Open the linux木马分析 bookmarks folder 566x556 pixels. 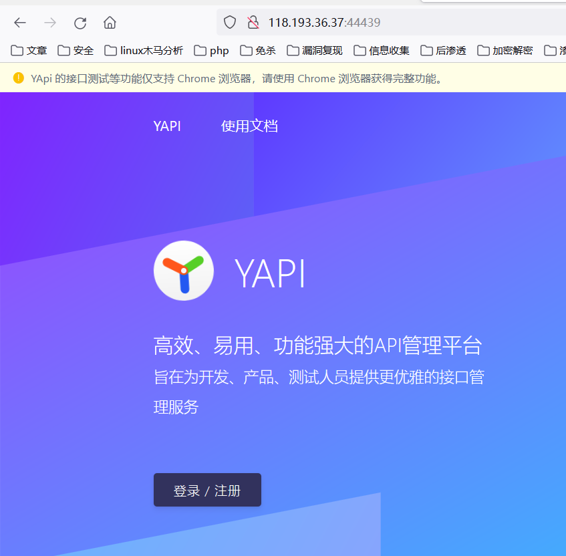144,51
